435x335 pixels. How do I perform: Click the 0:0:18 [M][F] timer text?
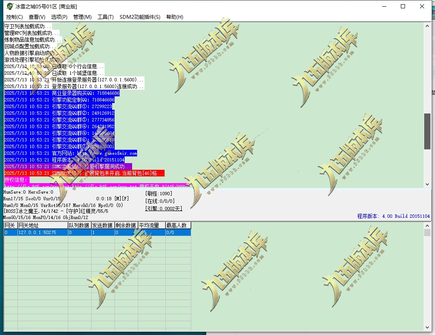[x=112, y=199]
